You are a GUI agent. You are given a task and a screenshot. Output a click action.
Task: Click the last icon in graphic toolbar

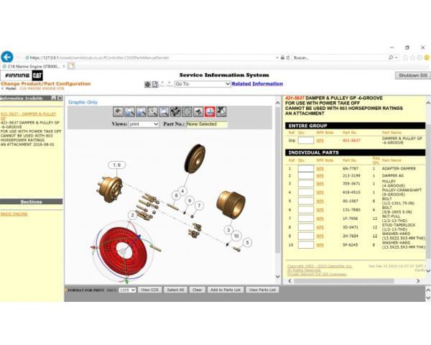(x=221, y=111)
